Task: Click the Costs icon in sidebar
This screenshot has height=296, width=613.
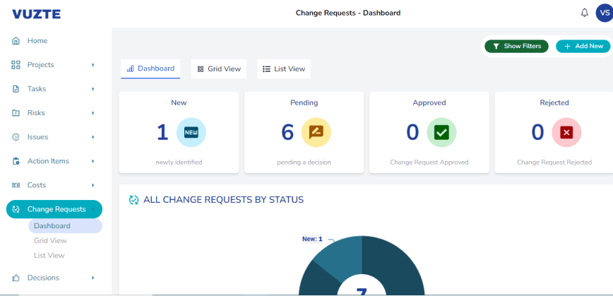Action: (16, 185)
